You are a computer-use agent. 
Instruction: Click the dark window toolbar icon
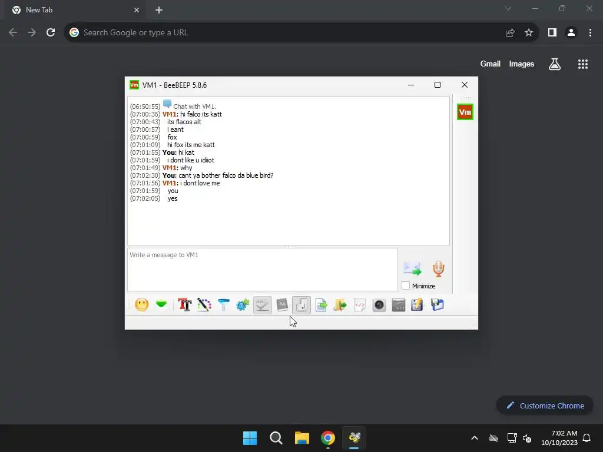[x=399, y=305]
